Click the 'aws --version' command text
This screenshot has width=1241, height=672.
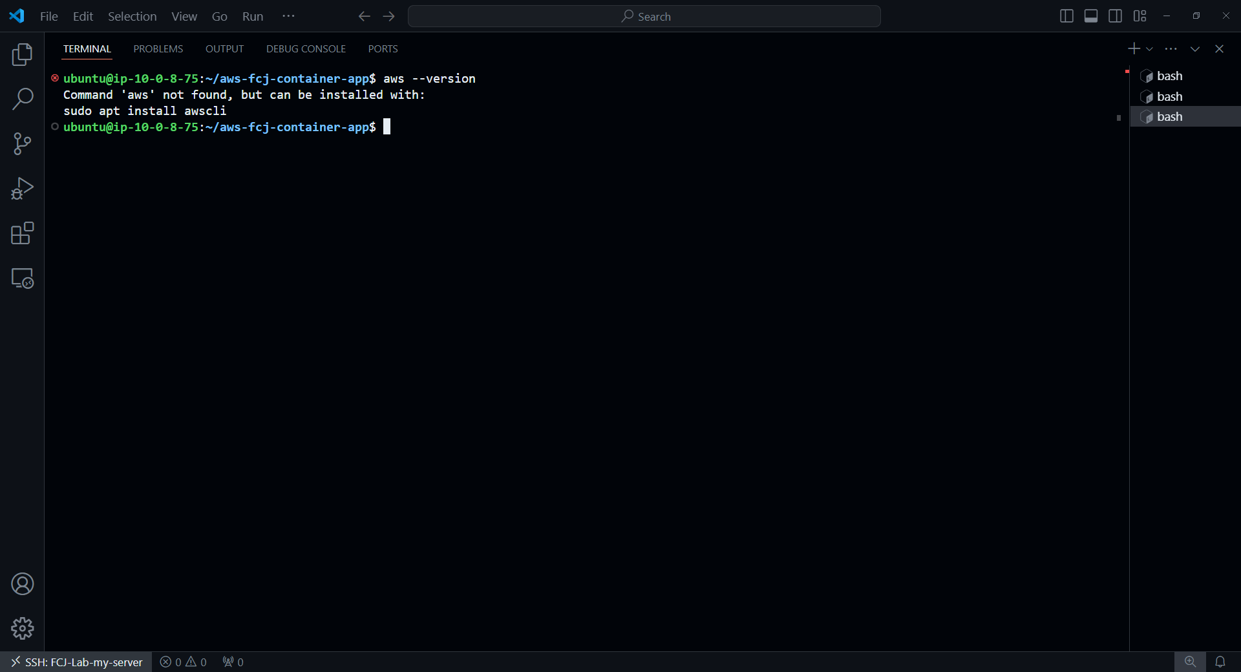point(429,79)
